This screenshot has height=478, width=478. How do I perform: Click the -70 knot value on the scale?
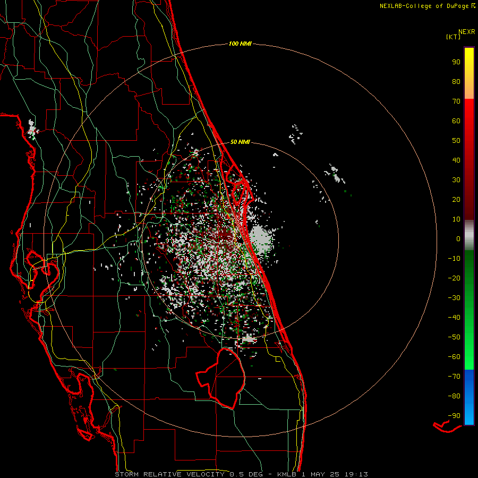point(454,377)
